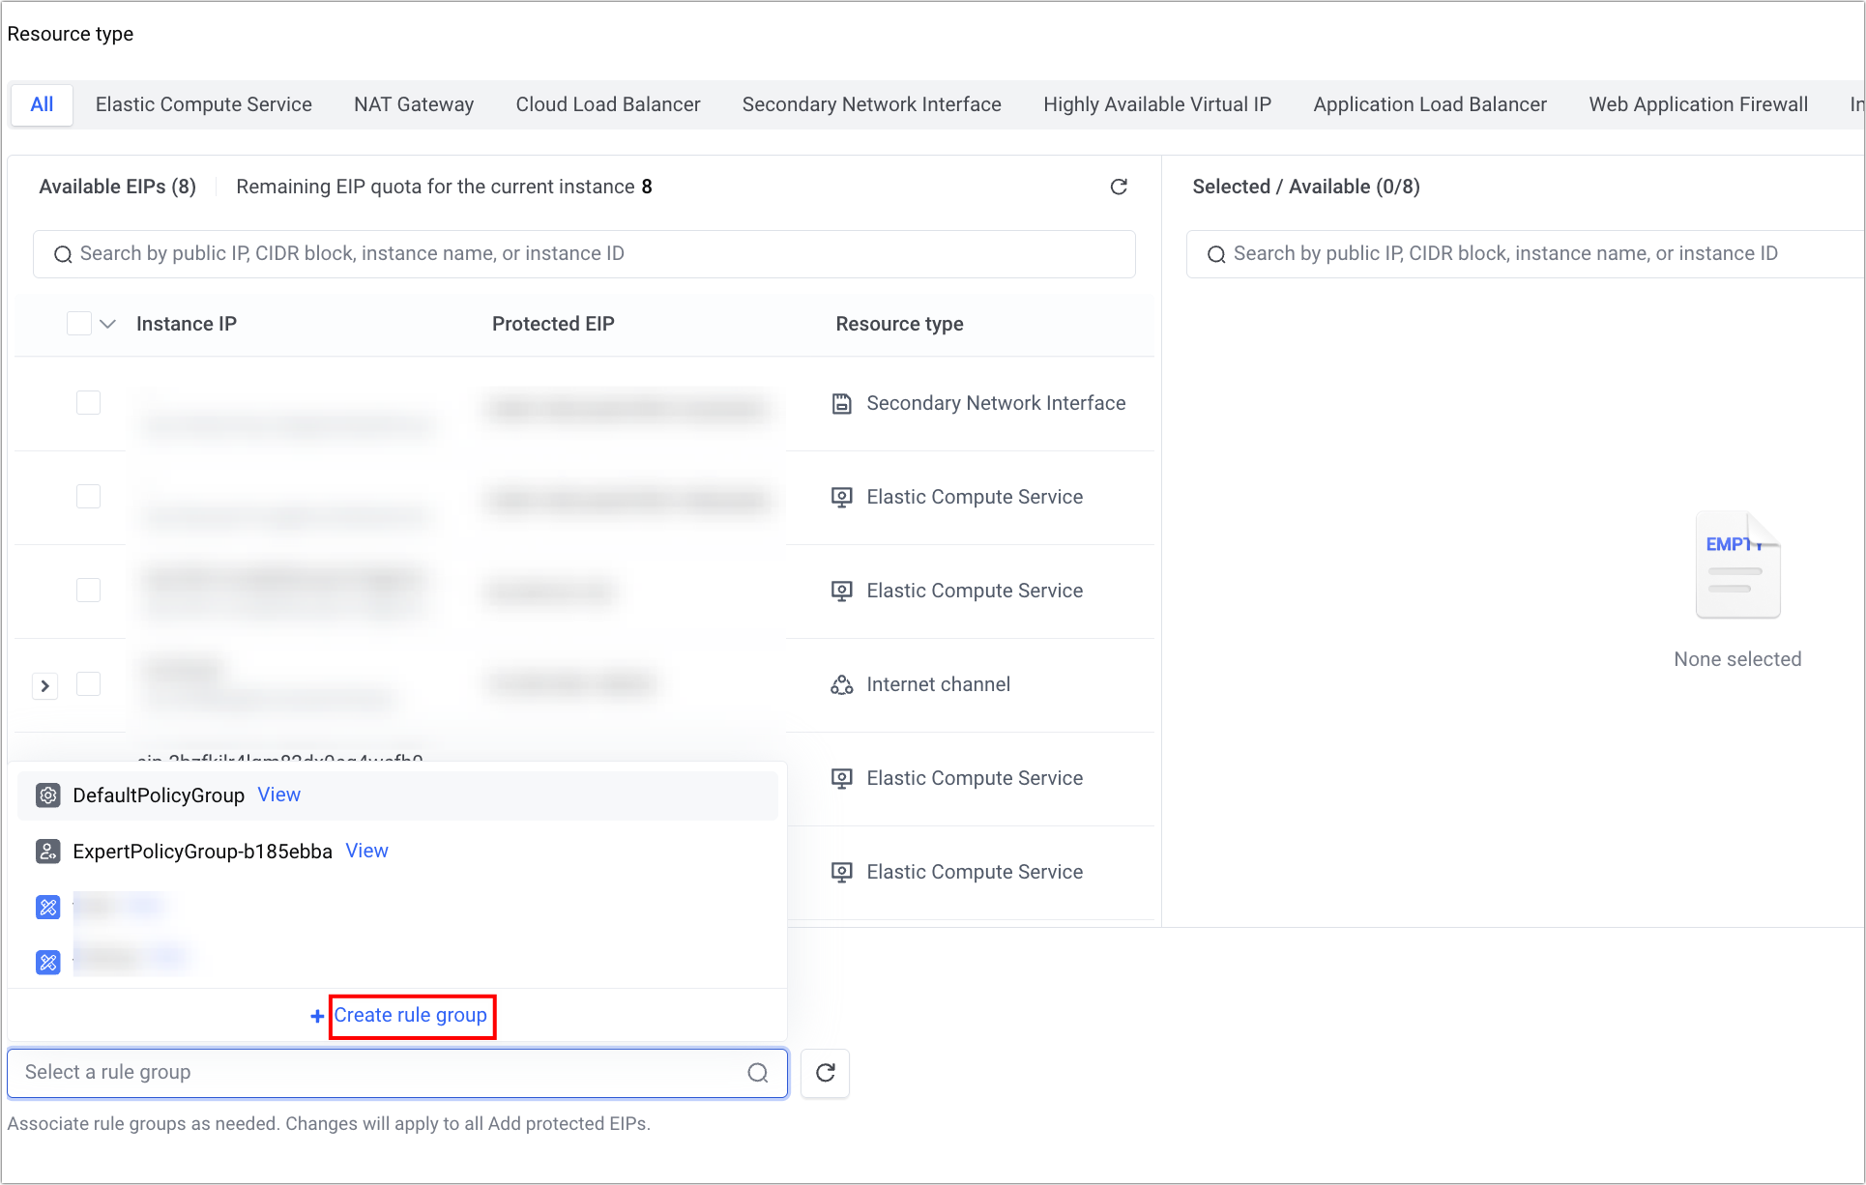
Task: Tick the Internet channel row checkbox
Action: [88, 684]
